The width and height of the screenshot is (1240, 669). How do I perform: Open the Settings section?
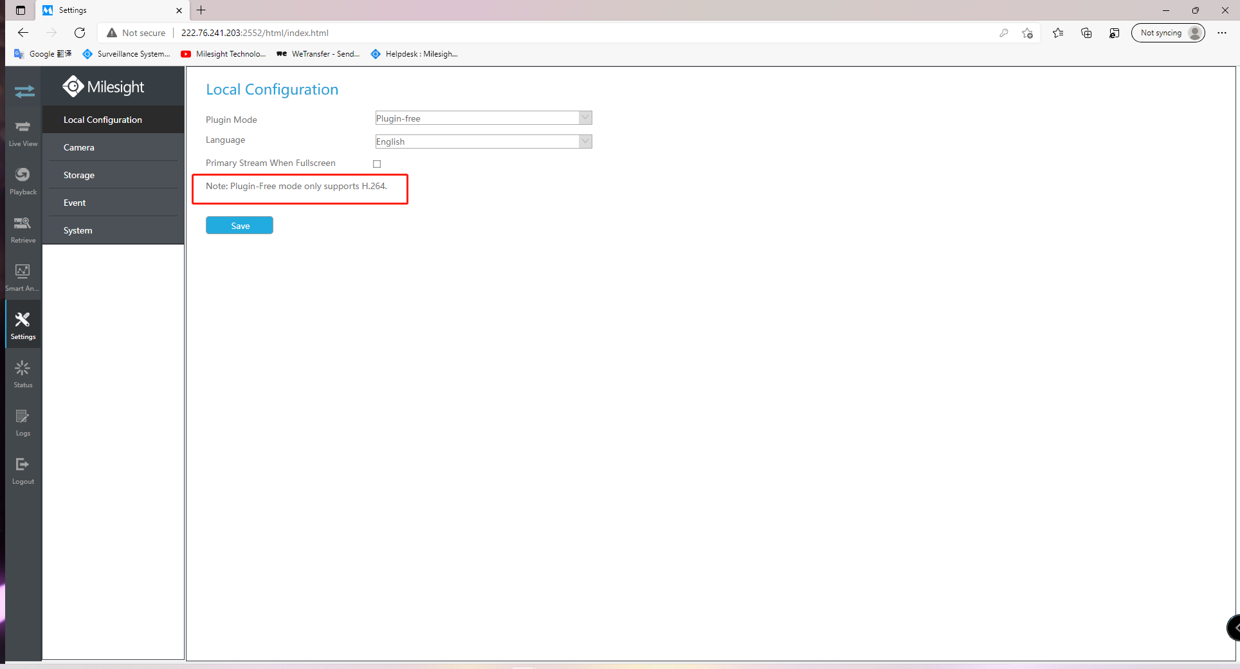coord(23,325)
